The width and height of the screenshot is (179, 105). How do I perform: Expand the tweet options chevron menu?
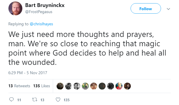[x=168, y=9]
